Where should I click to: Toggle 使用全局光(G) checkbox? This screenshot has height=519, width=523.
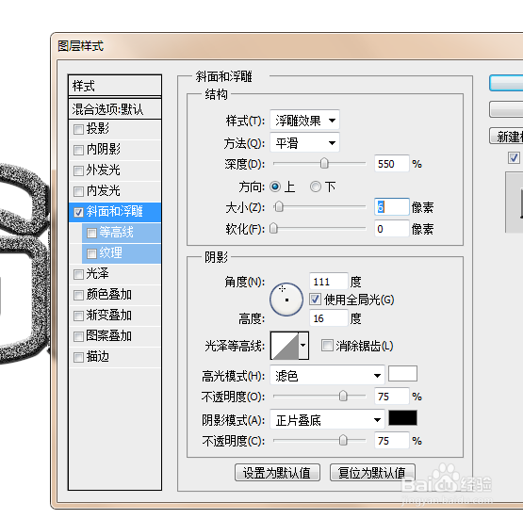coord(315,300)
